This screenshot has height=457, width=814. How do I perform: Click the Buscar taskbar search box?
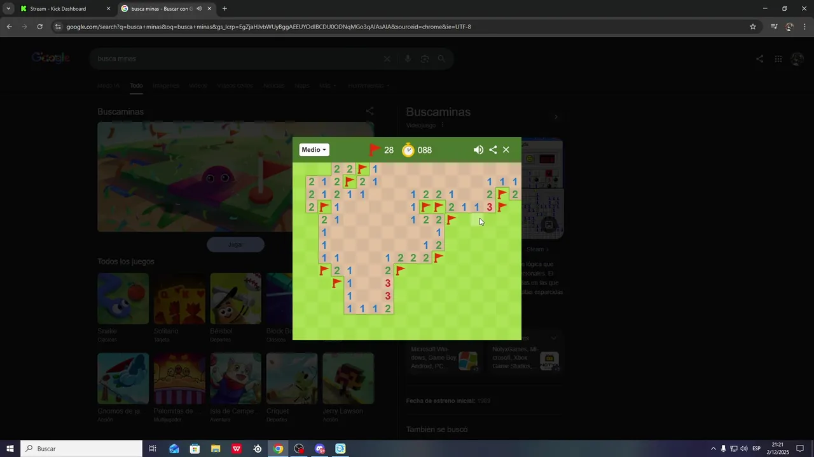click(81, 449)
